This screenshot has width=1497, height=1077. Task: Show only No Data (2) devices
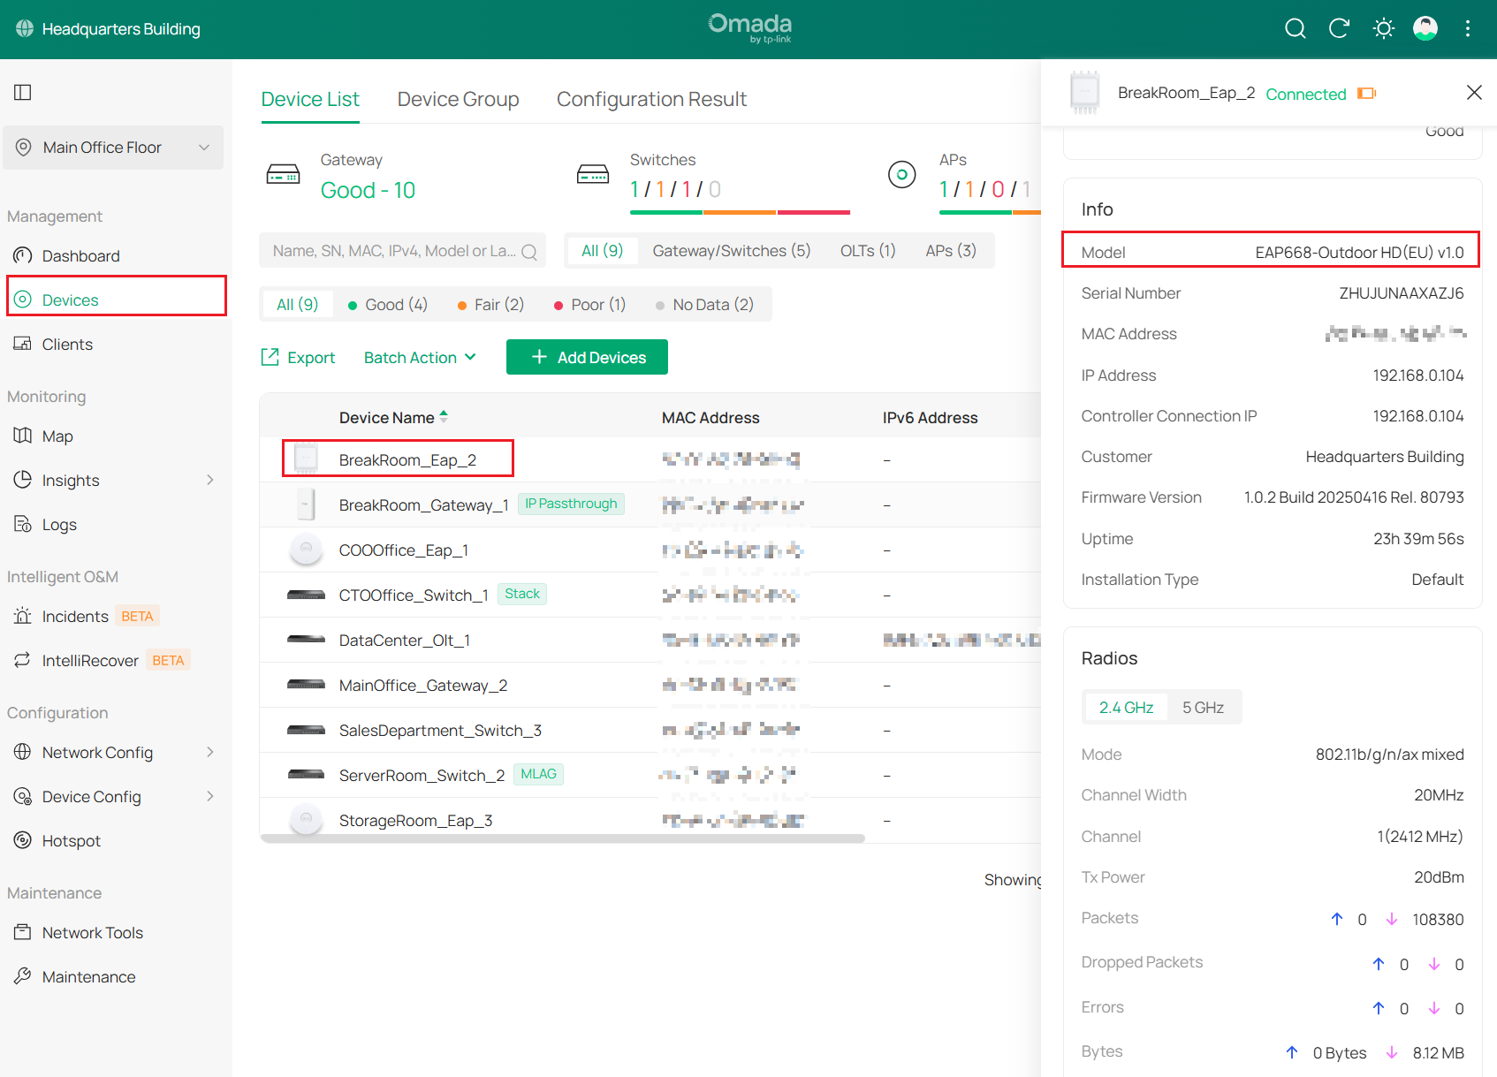[704, 305]
